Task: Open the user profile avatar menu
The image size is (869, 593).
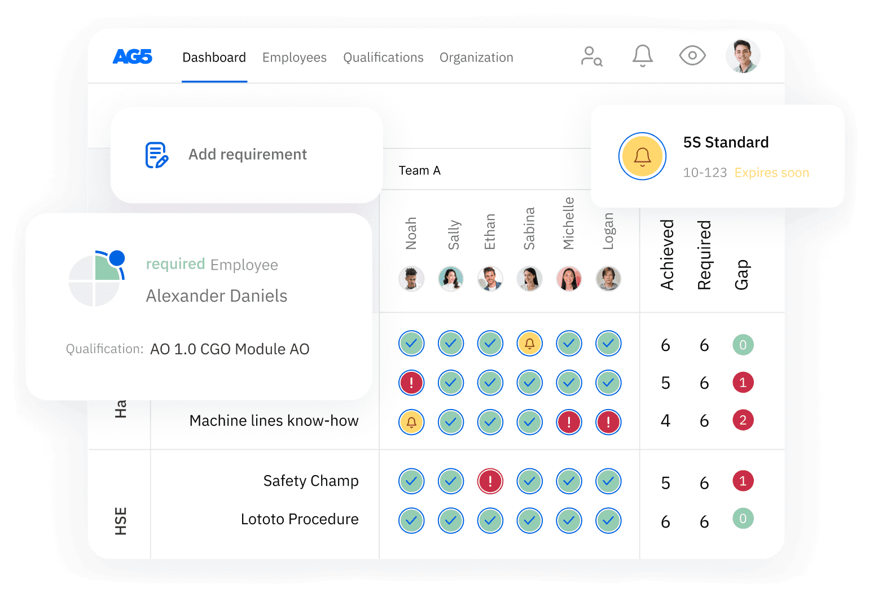Action: pyautogui.click(x=743, y=56)
